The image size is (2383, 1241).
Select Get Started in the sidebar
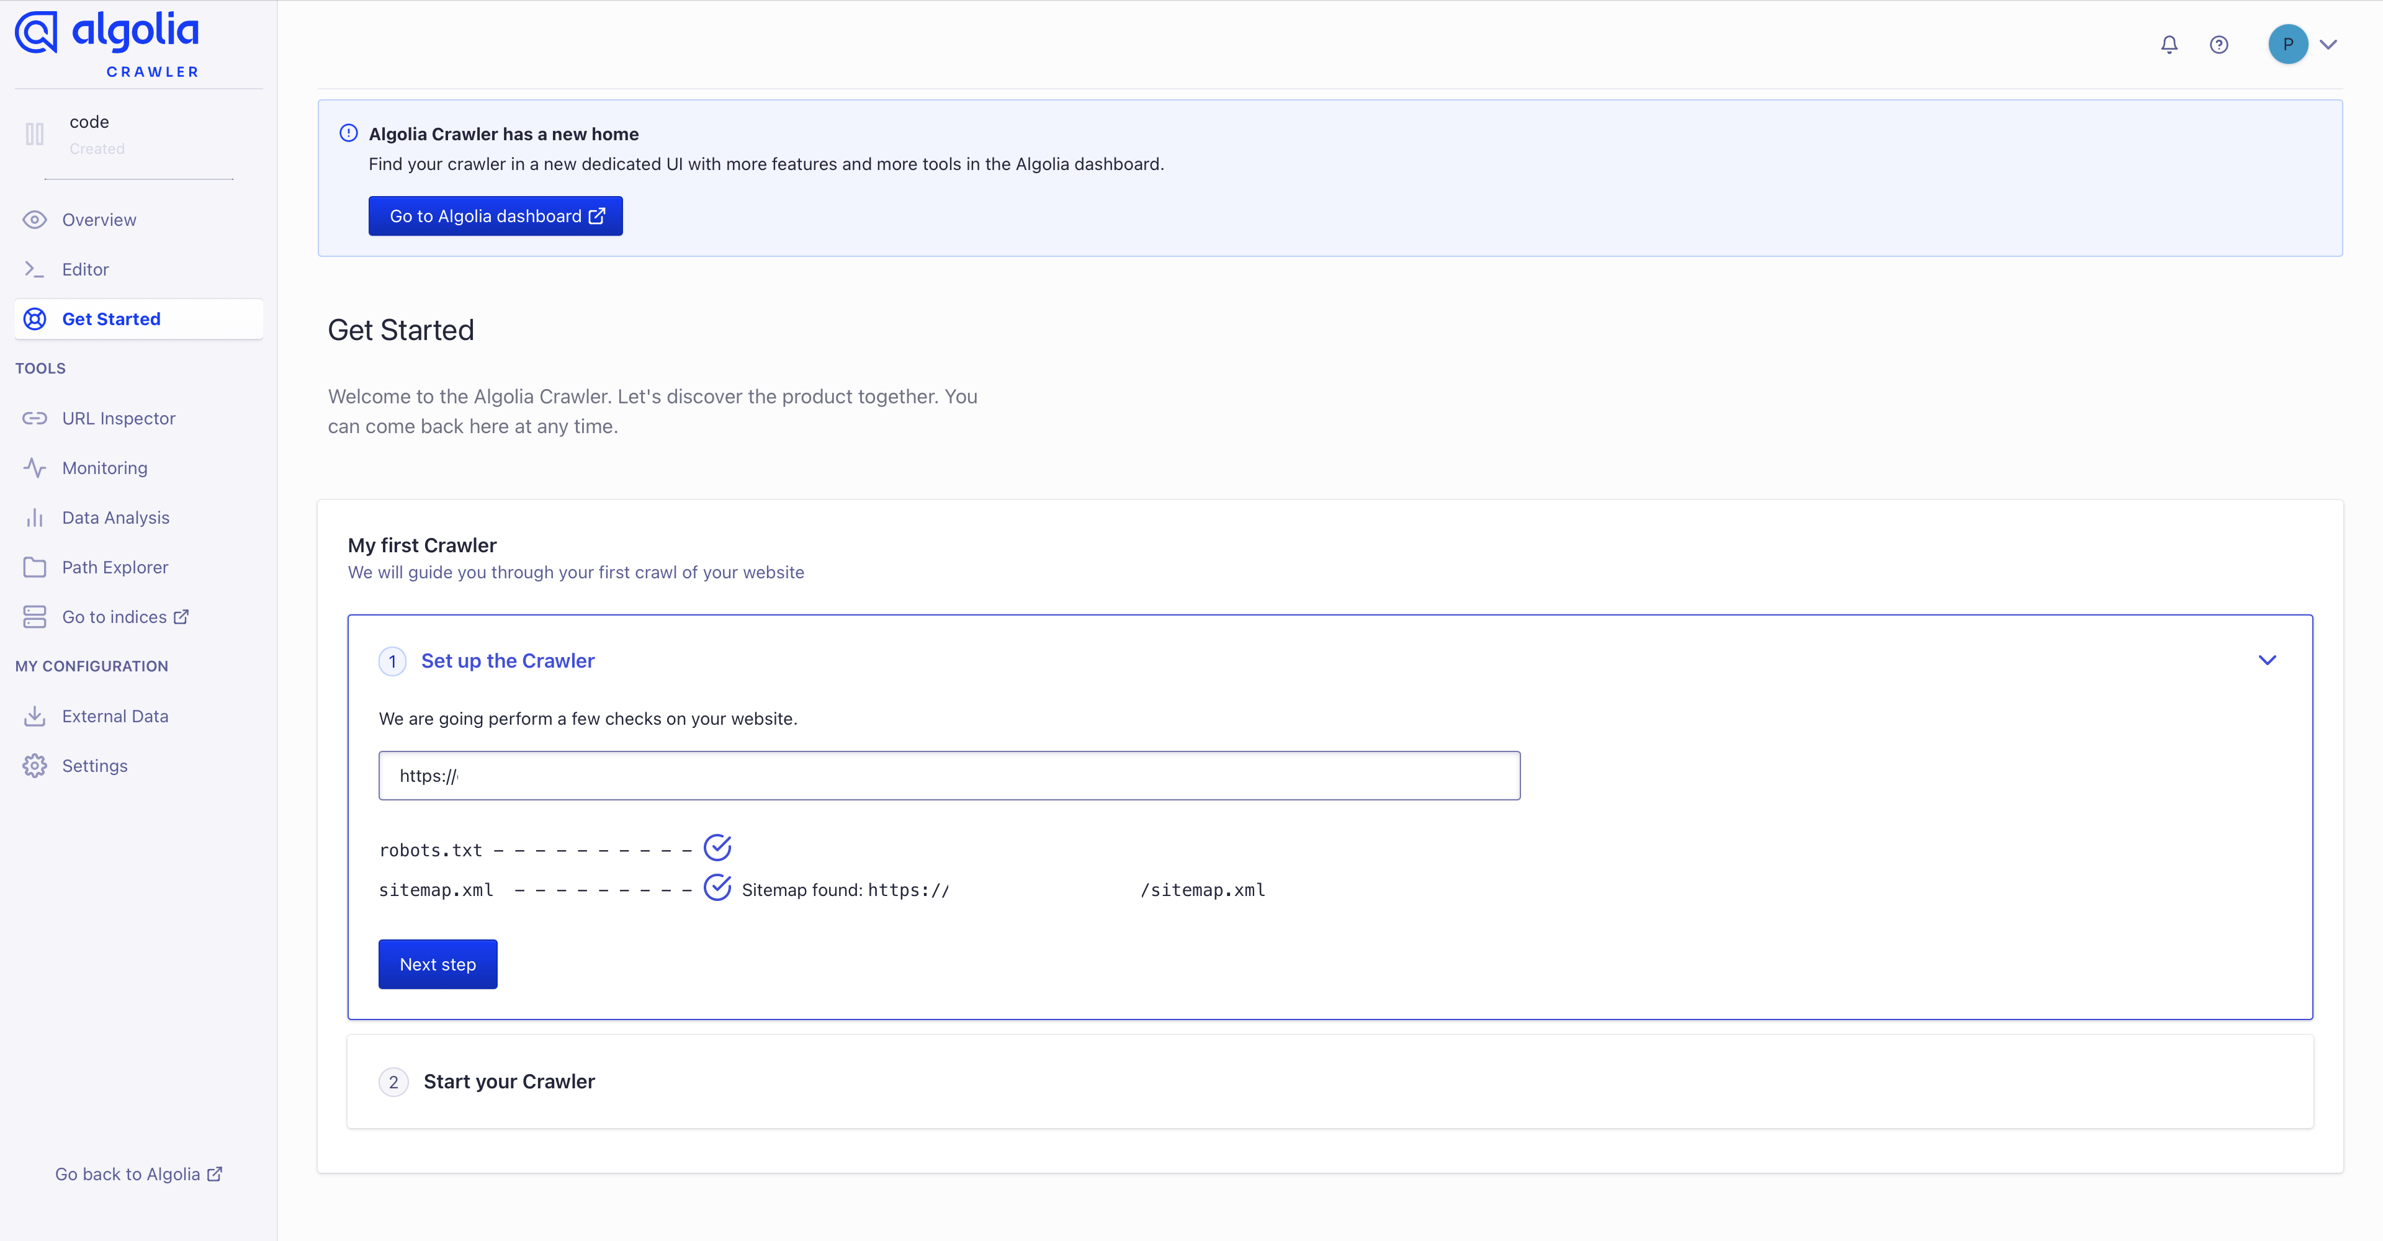pos(111,319)
